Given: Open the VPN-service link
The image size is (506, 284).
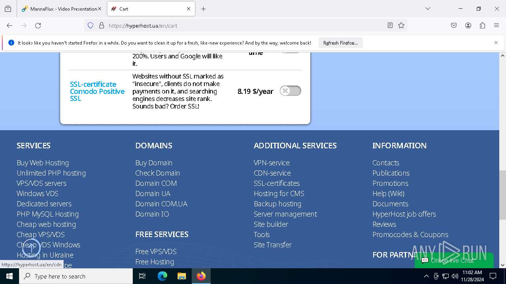Looking at the screenshot, I should [x=272, y=163].
